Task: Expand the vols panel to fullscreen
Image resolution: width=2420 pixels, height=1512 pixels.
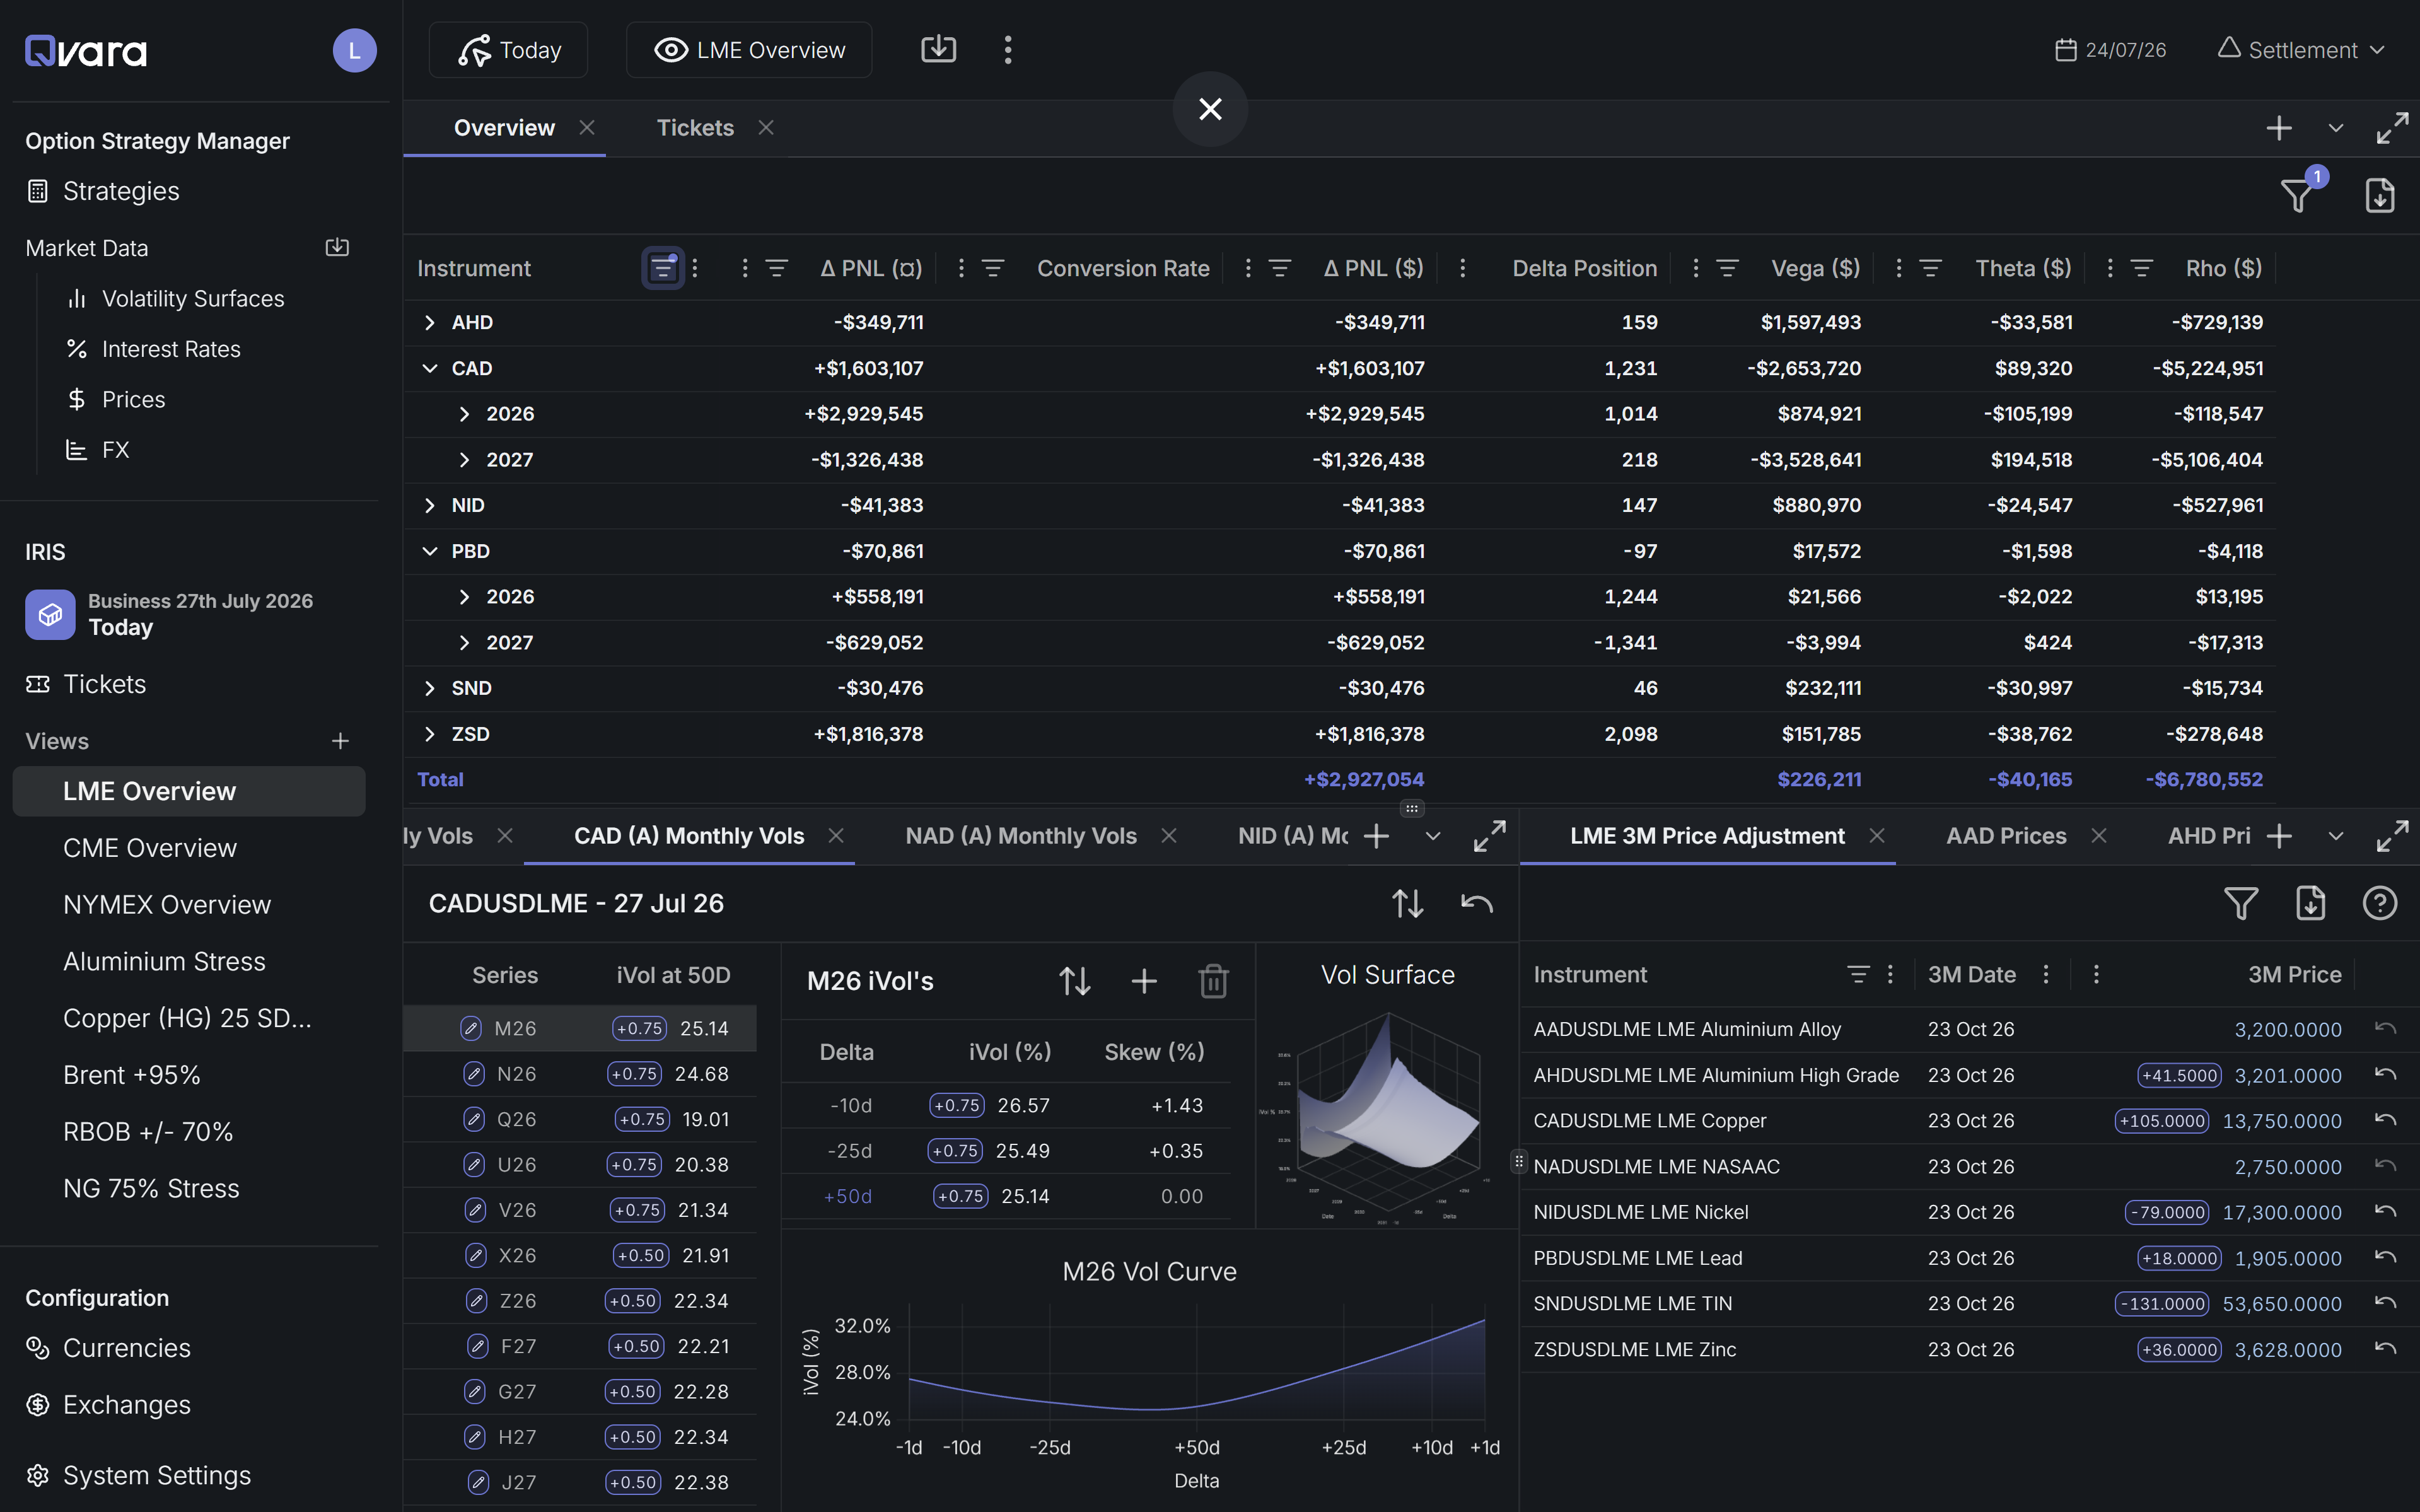Action: point(1489,836)
